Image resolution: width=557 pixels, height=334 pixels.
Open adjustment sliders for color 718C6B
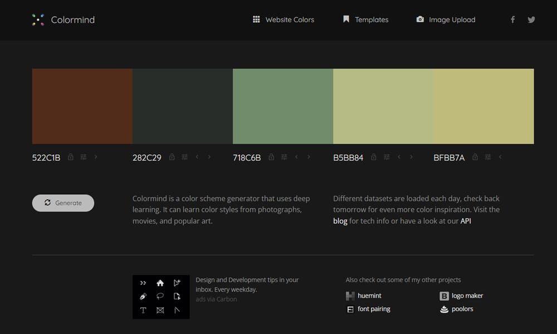click(284, 157)
